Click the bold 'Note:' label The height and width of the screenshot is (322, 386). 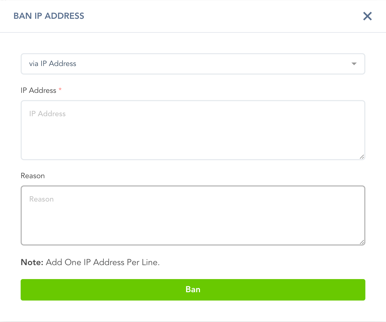[32, 262]
